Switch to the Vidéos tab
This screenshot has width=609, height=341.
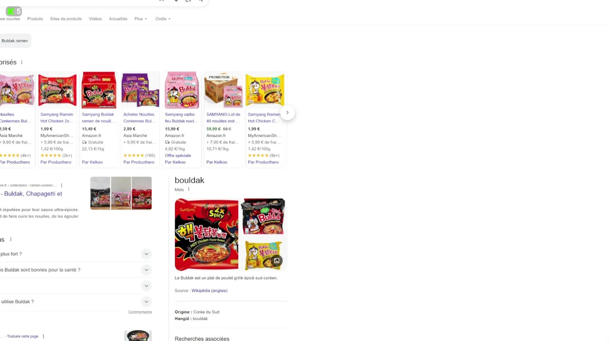click(x=95, y=19)
